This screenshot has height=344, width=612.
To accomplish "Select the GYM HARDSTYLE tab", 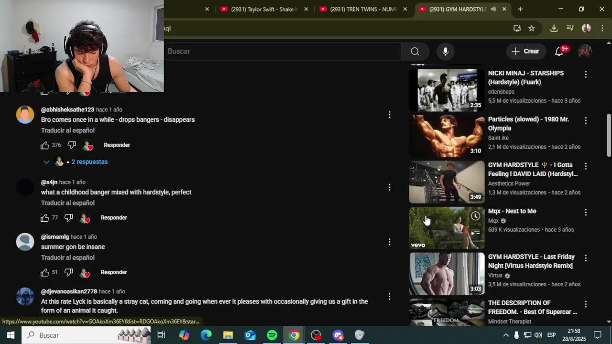I will click(x=457, y=9).
